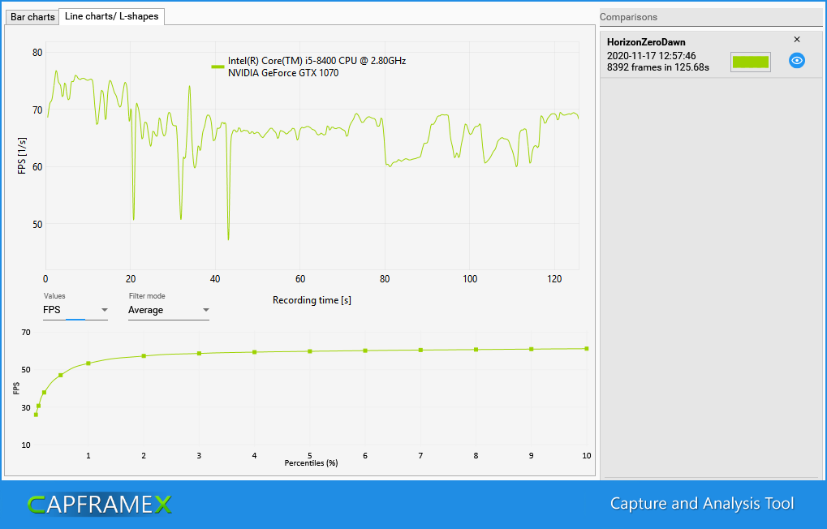Click the 1 percentile data point marker
827x529 pixels.
(88, 363)
